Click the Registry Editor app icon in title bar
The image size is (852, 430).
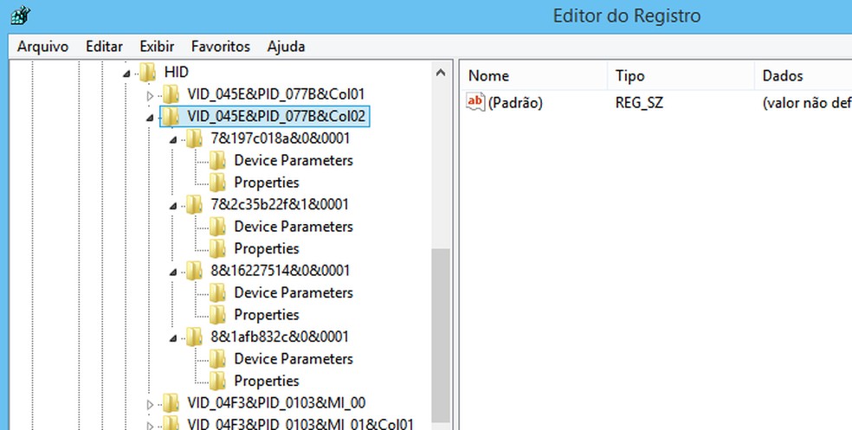[x=20, y=15]
